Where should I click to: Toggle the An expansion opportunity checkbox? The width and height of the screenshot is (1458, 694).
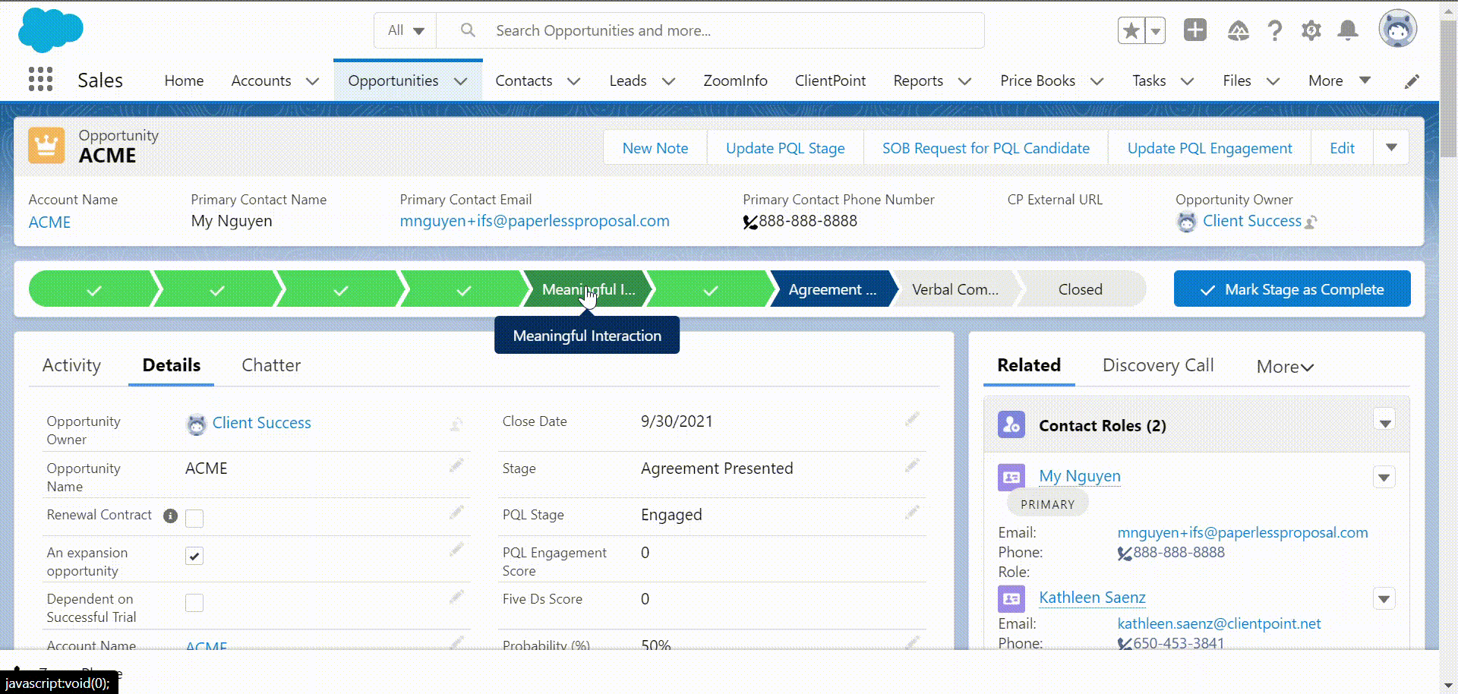click(194, 556)
